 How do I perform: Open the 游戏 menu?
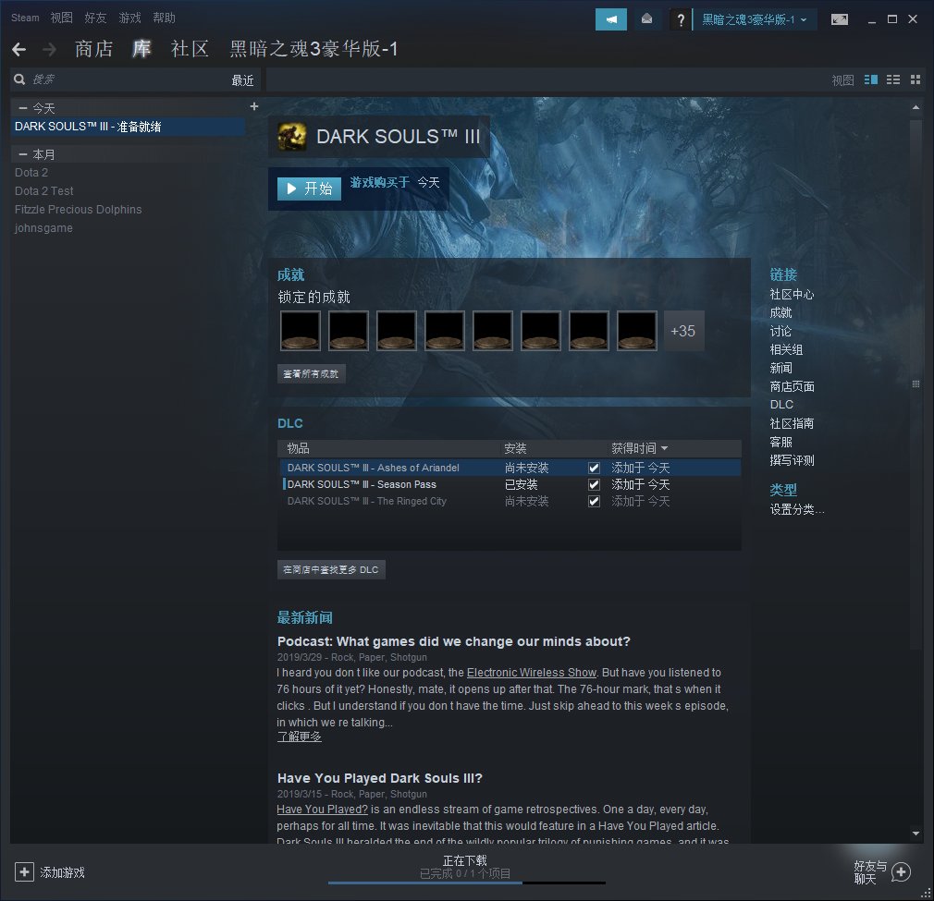pos(129,18)
